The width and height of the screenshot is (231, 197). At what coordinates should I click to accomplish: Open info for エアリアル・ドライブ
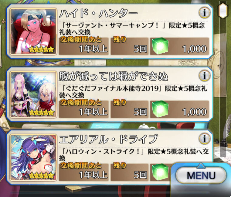point(205,139)
